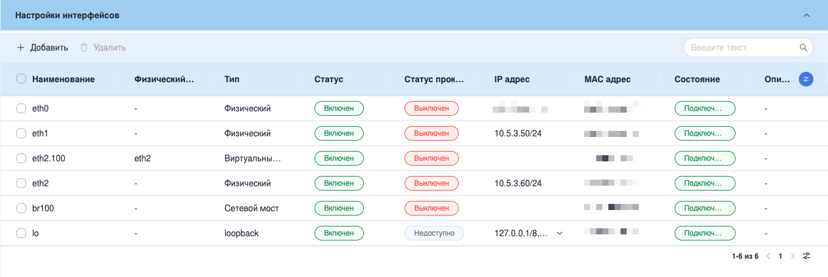Sort by Наименование column header

(63, 79)
